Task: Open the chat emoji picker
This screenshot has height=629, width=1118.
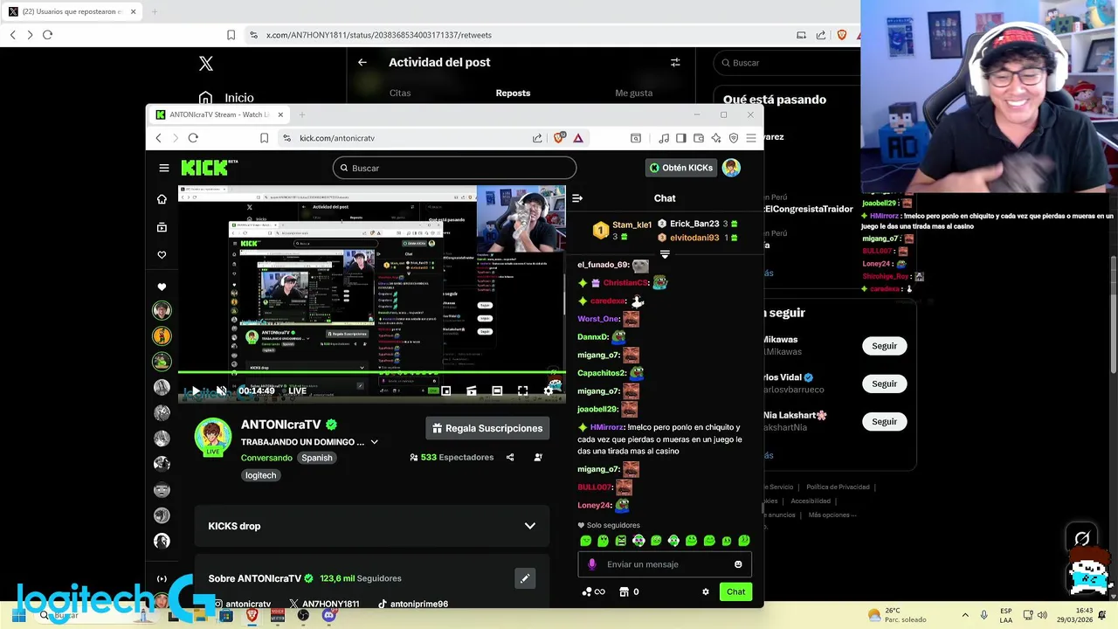Action: point(738,564)
